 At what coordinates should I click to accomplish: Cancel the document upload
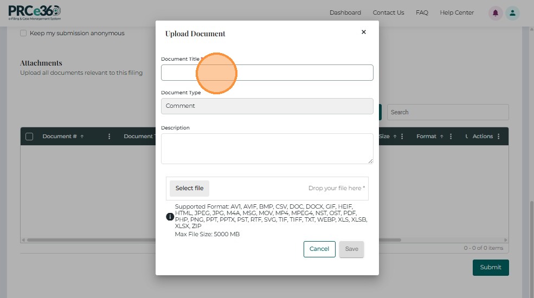[319, 249]
